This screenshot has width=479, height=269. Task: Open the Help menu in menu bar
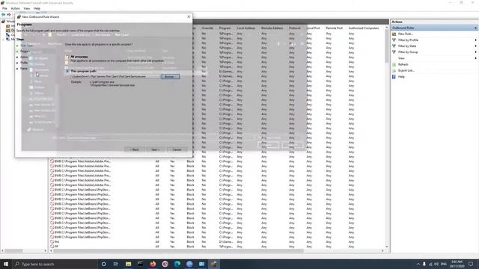37,8
